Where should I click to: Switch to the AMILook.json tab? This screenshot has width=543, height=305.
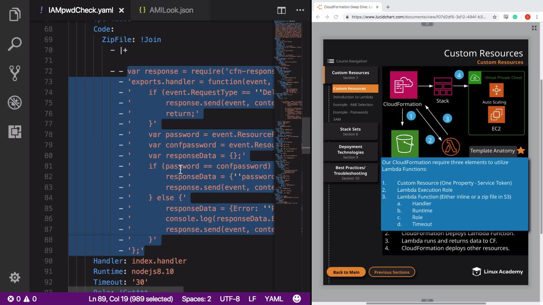tap(171, 10)
